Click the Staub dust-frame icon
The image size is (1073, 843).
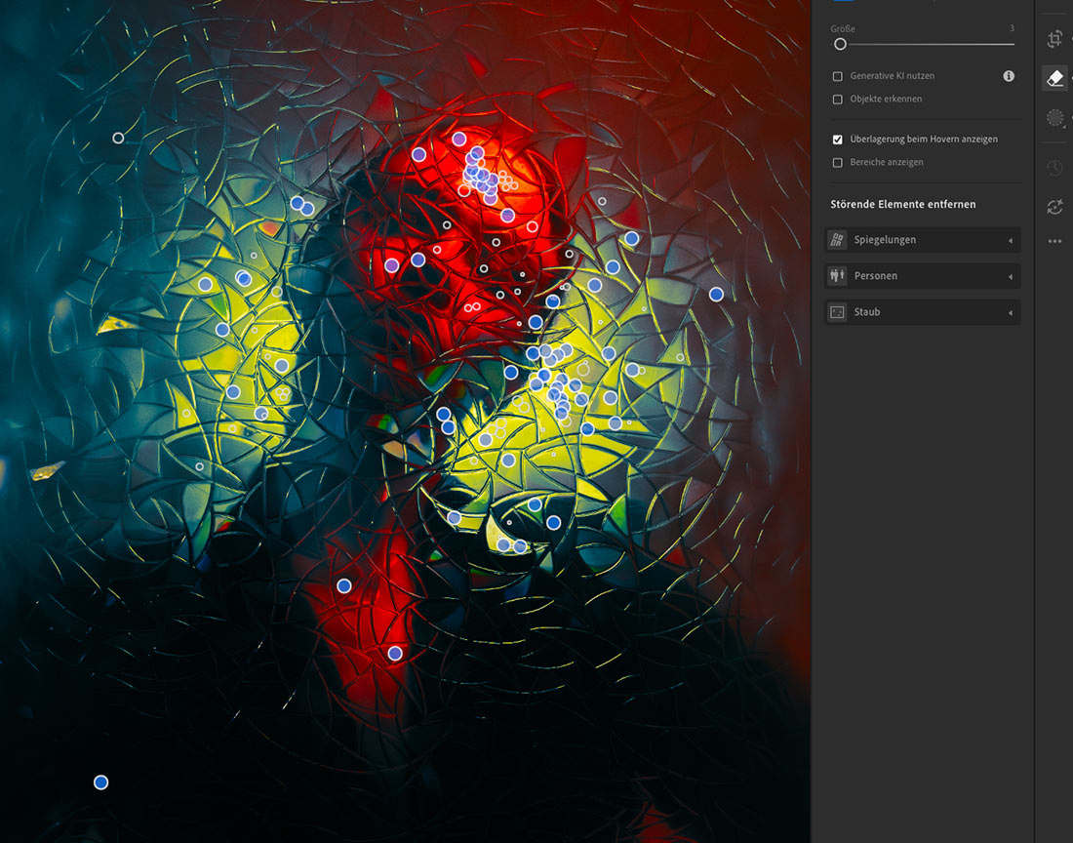click(837, 312)
